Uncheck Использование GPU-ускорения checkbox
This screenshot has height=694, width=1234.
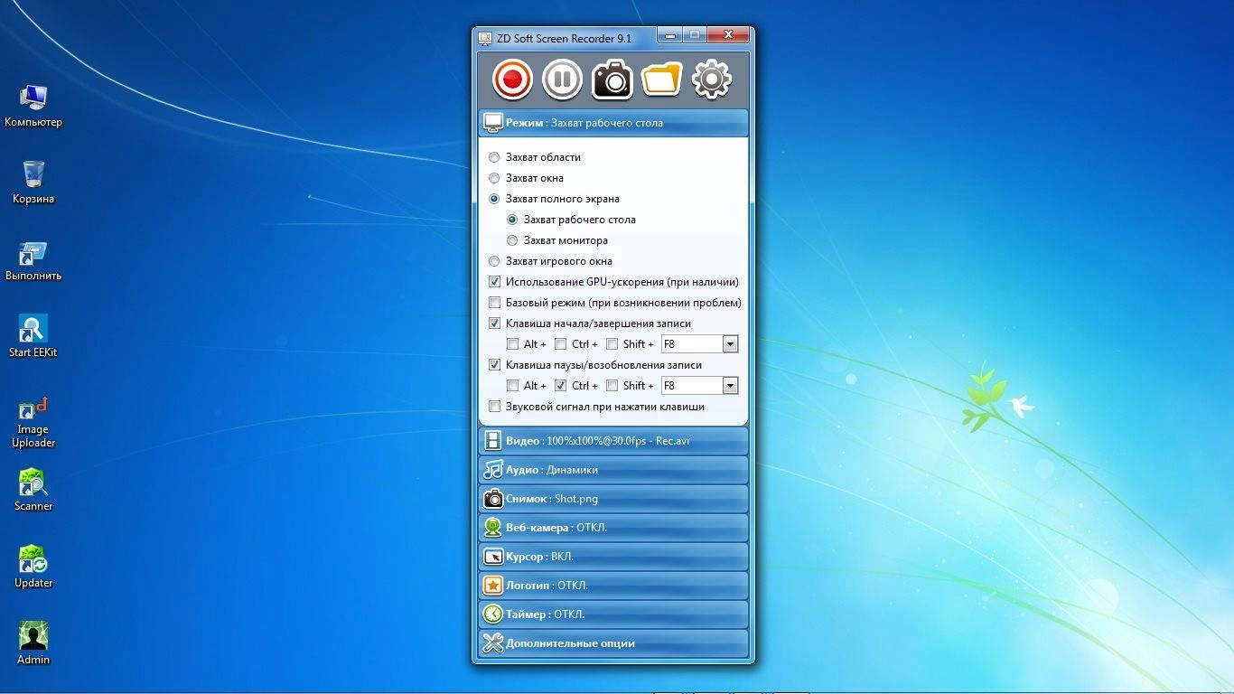pos(494,282)
